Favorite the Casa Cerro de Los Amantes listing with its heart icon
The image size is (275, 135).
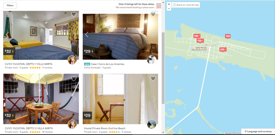[x=153, y=14]
